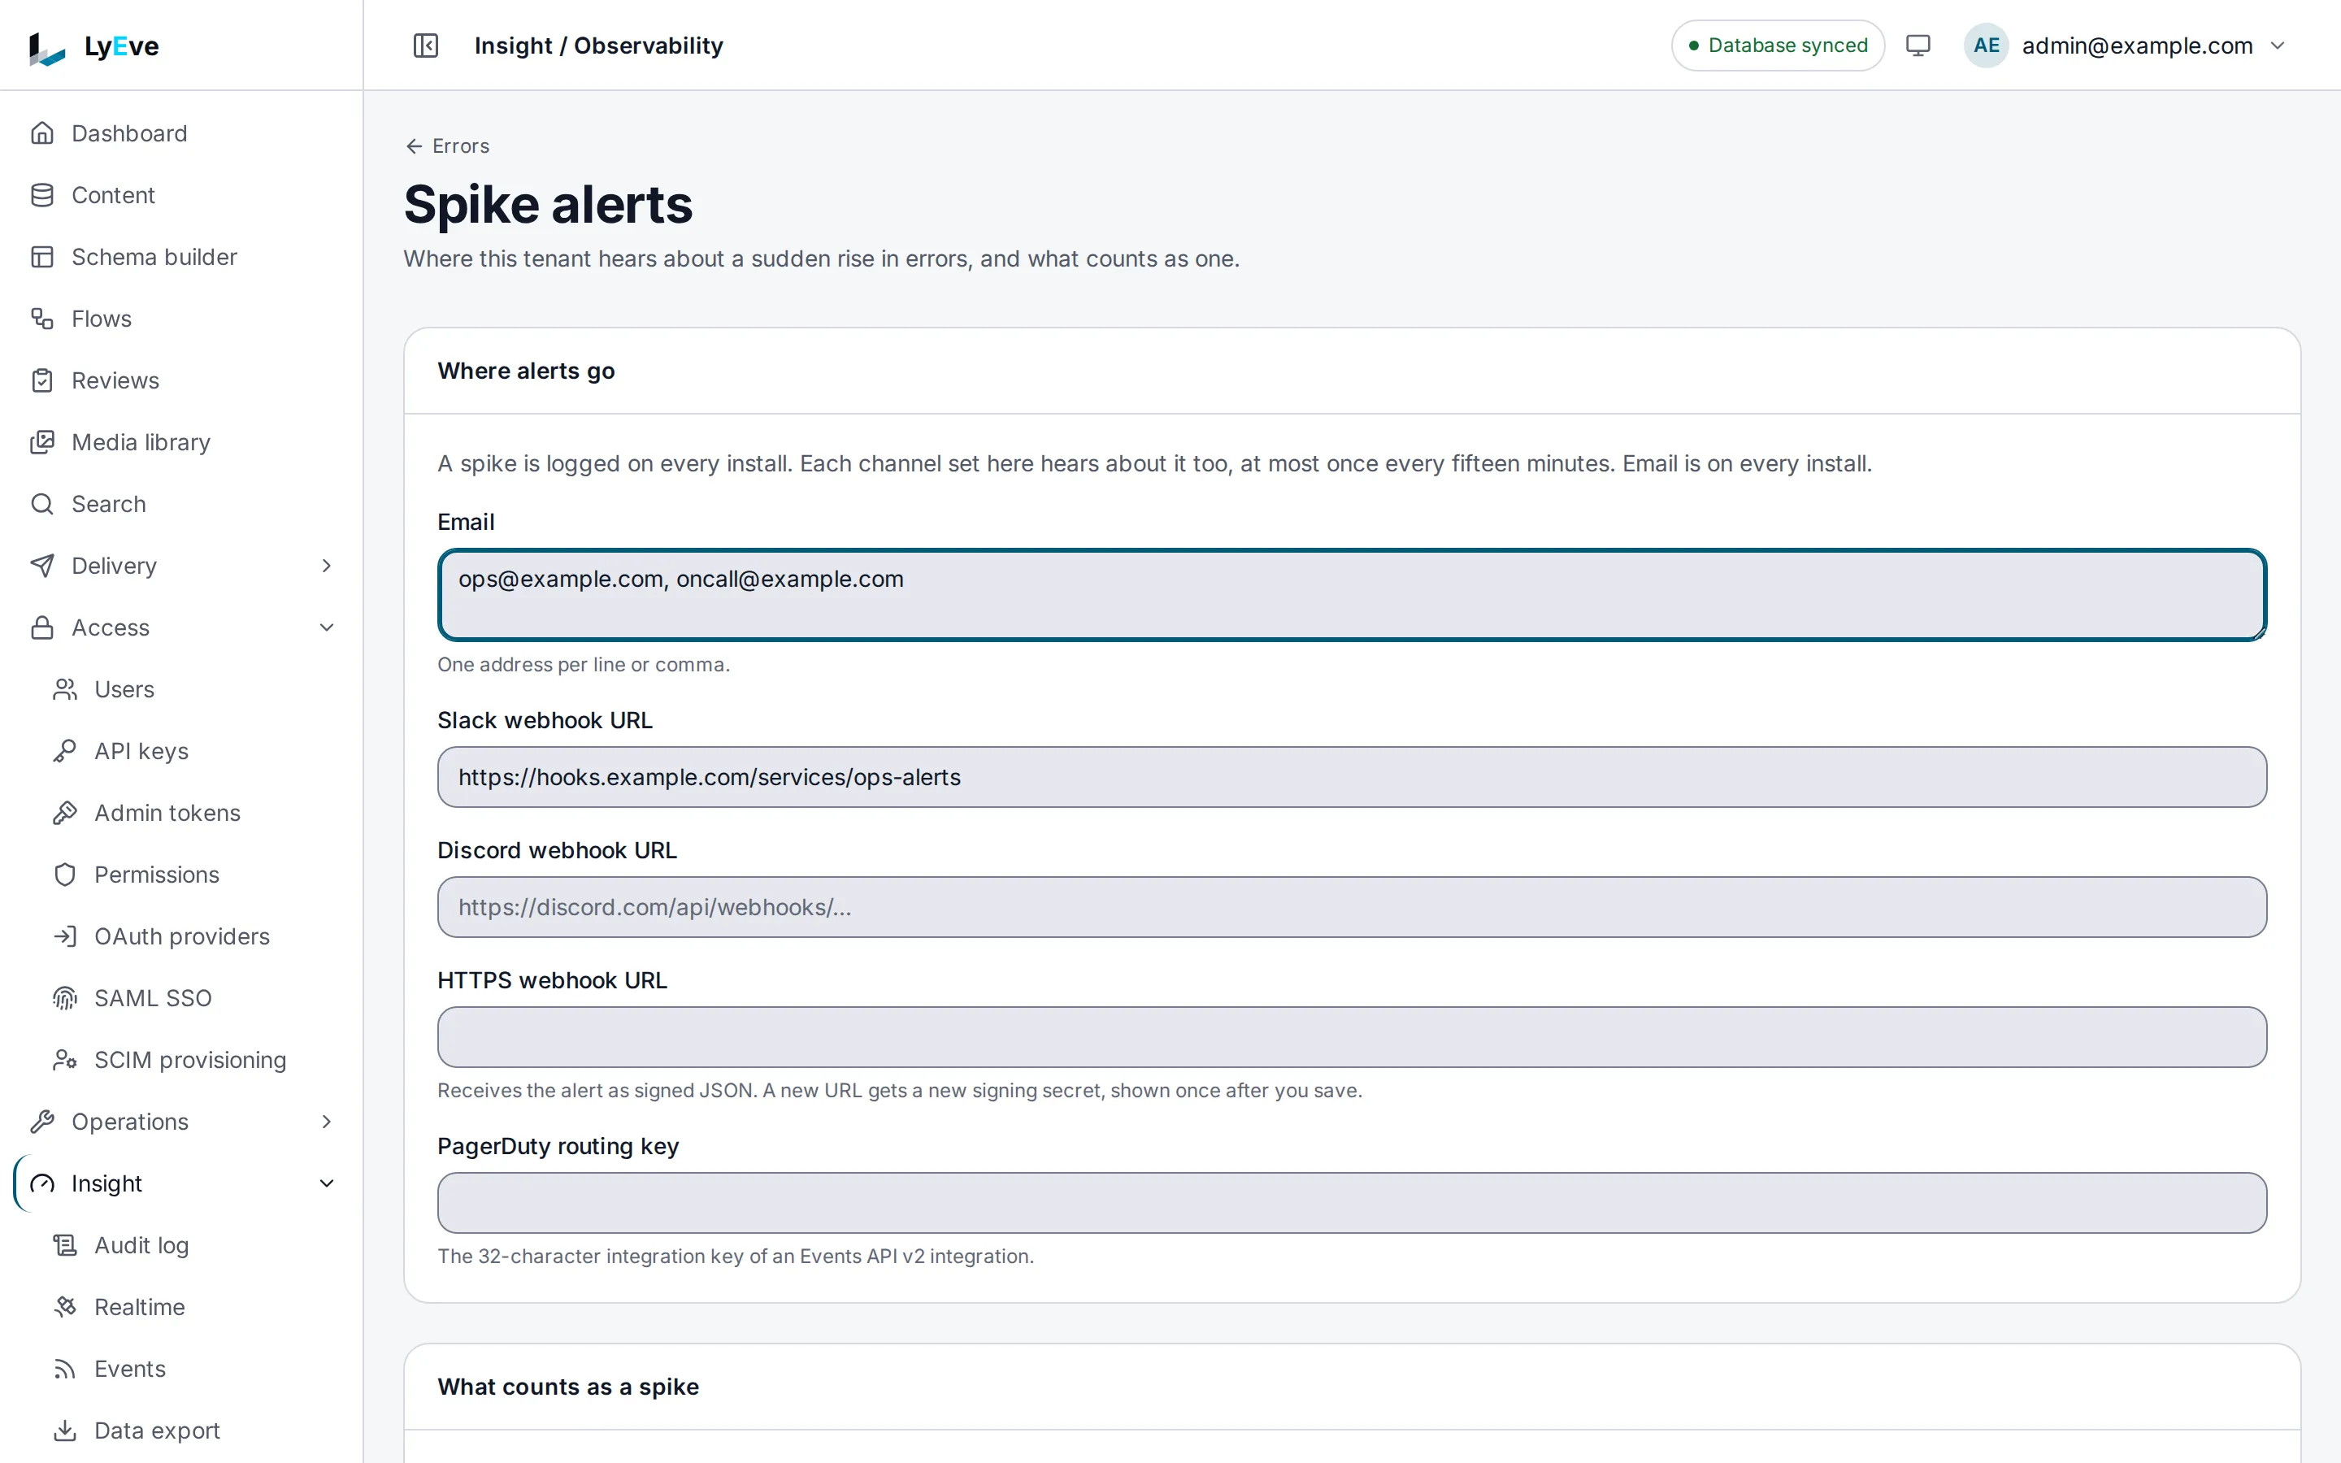This screenshot has height=1463, width=2341.
Task: Click the Media library images icon
Action: coord(42,442)
